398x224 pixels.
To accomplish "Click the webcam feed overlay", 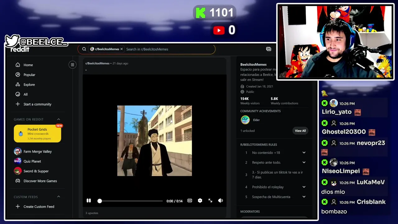I will 335,42.
